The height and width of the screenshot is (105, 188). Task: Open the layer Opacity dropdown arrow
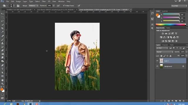point(187,52)
